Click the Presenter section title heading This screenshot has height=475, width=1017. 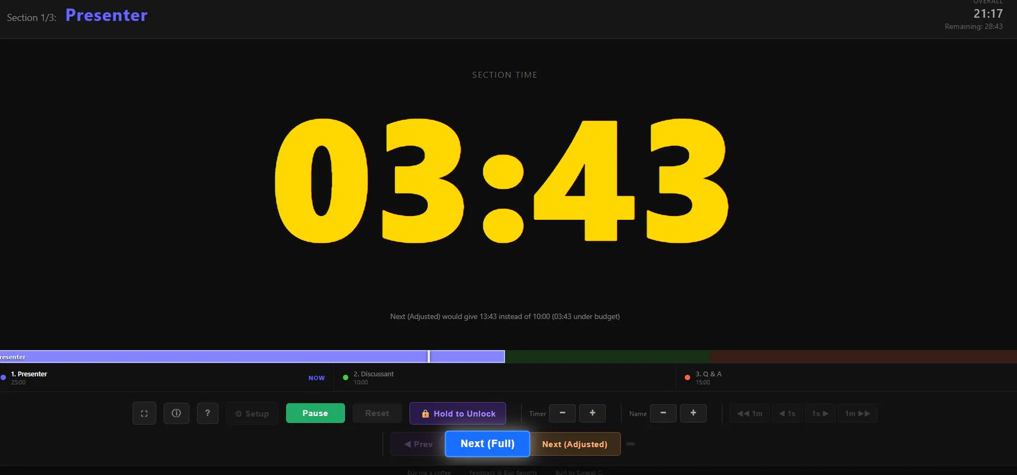click(106, 16)
